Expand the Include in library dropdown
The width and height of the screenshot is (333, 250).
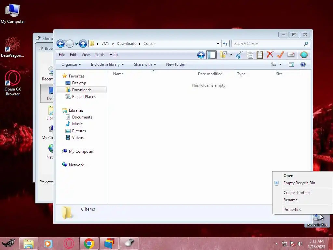(x=107, y=64)
